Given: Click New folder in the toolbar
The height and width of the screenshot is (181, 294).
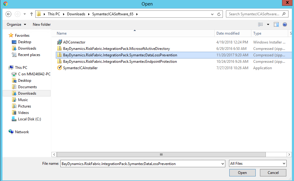Looking at the screenshot, I should [42, 25].
